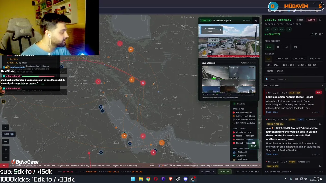Filter theater ISR ⇔ LBN
Image resolution: width=326 pixels, height=183 pixels.
288,65
